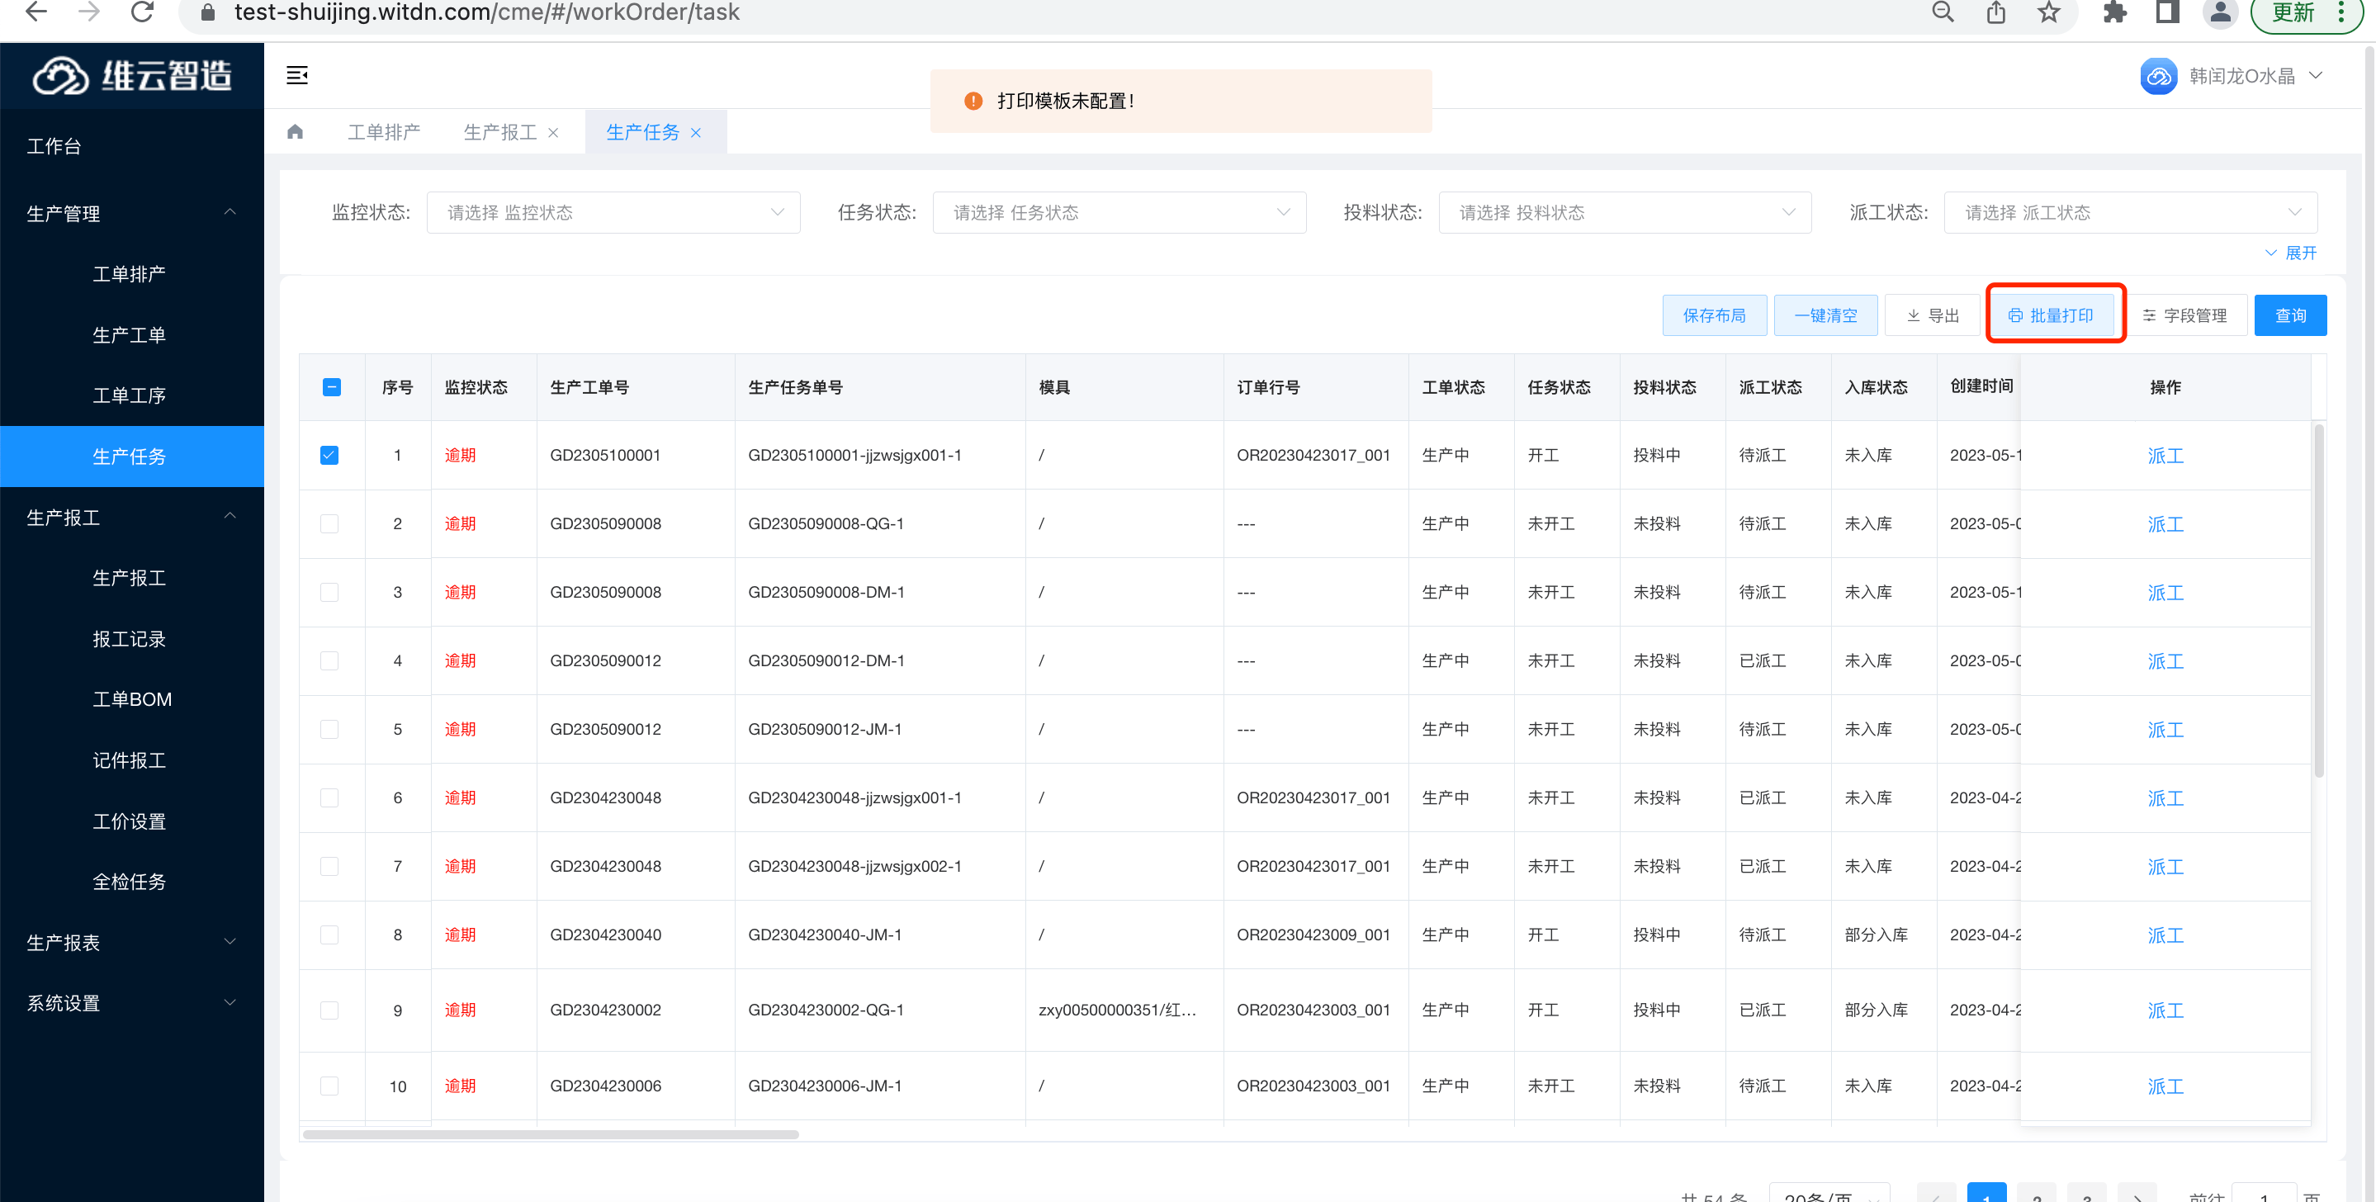Click warning icon in 打印模板未配置 toast

pos(973,101)
